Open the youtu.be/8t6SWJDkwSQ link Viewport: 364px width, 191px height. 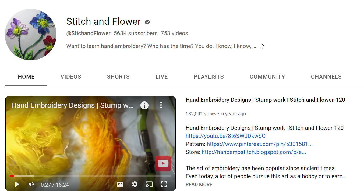226,136
